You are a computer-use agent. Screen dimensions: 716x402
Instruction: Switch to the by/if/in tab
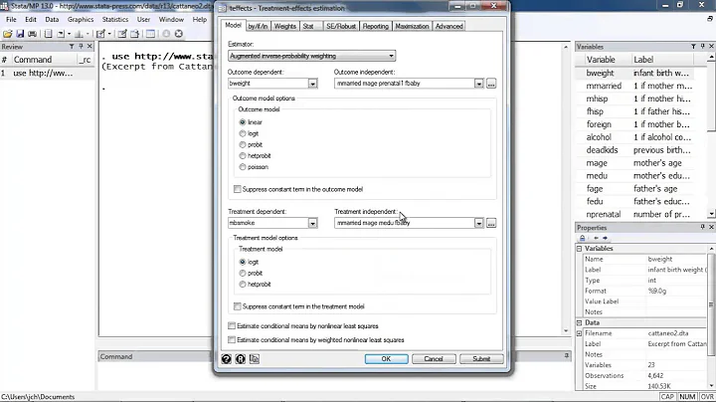point(258,27)
